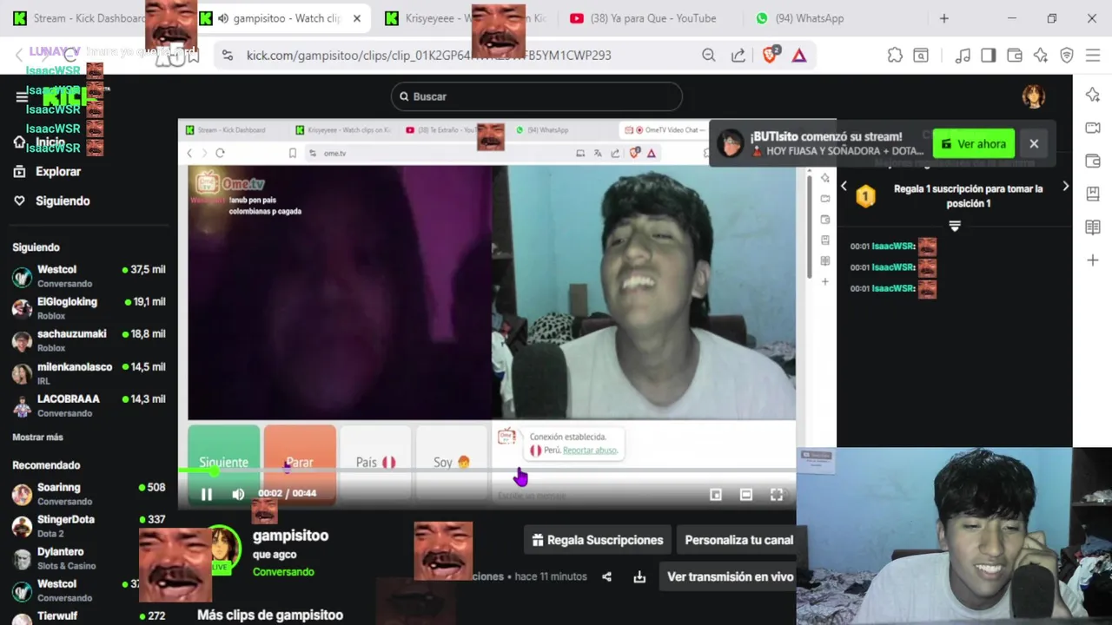Open Leo AI toolbar icon

1041,56
